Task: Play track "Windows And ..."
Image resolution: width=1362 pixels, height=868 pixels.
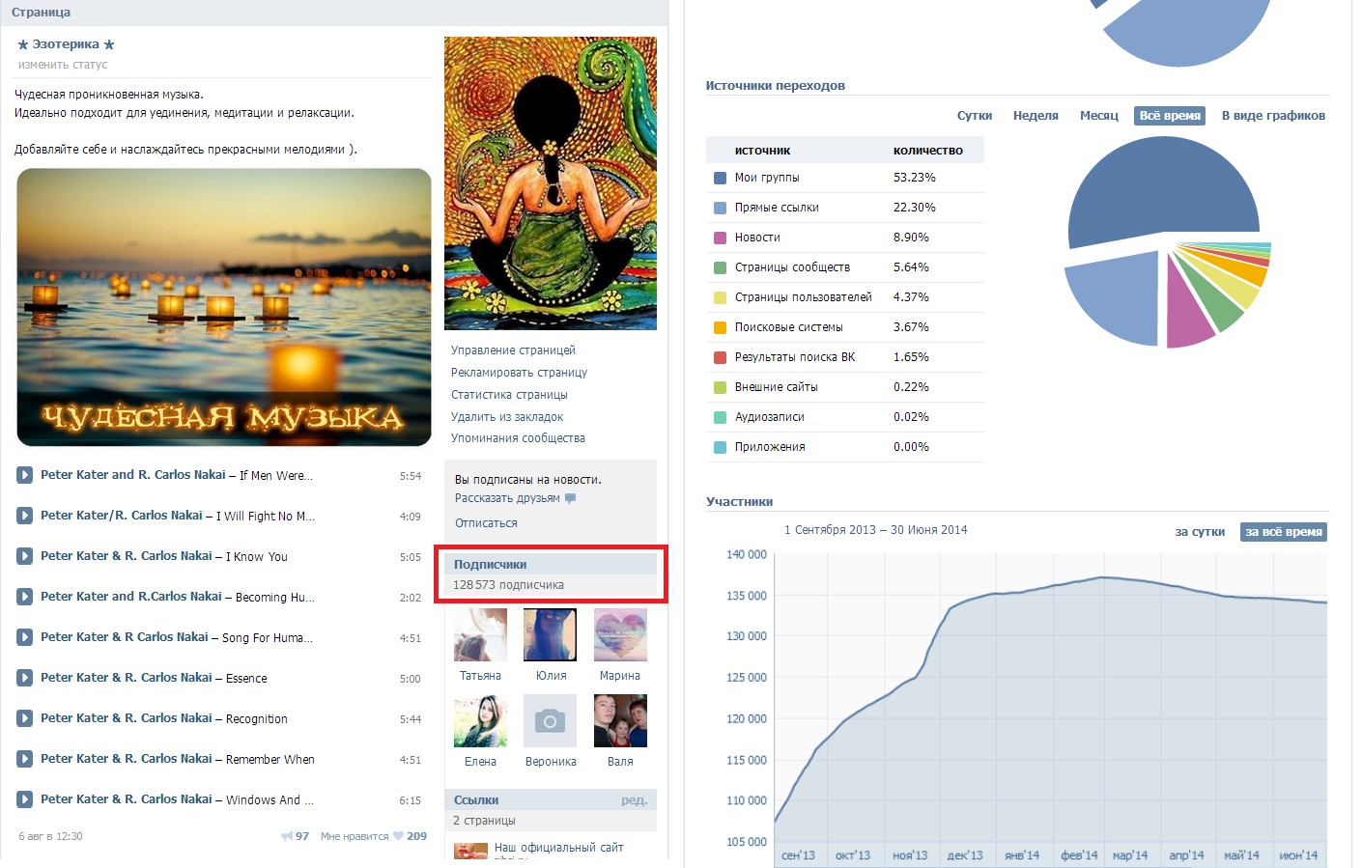Action: (x=25, y=799)
